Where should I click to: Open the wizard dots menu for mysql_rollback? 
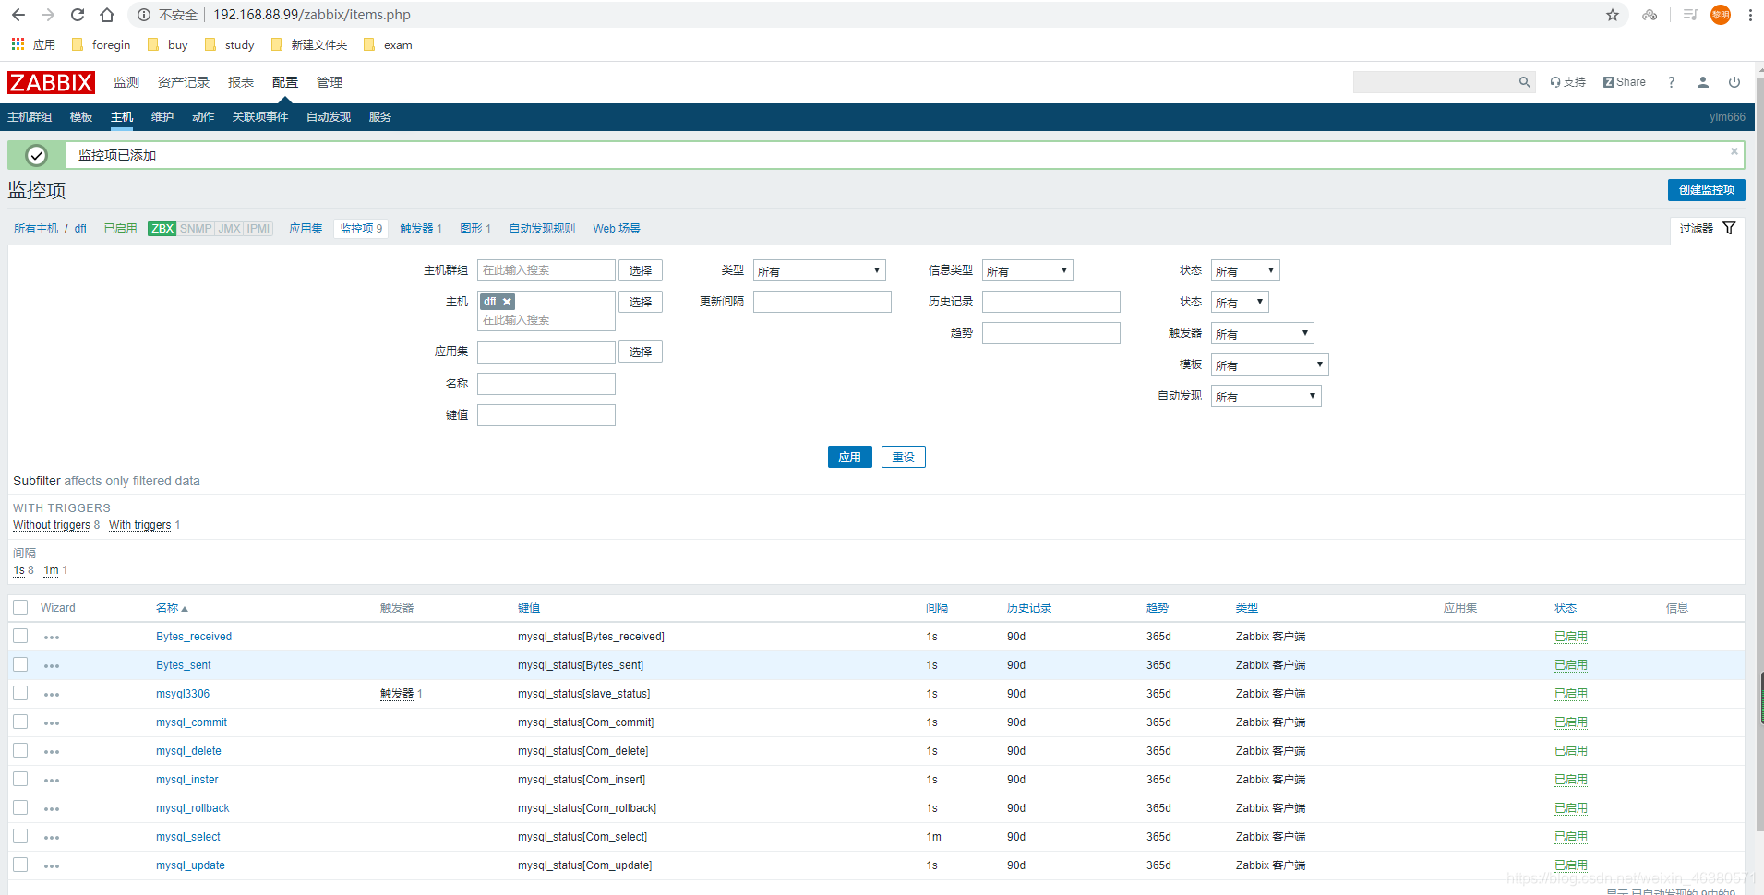pyautogui.click(x=52, y=809)
